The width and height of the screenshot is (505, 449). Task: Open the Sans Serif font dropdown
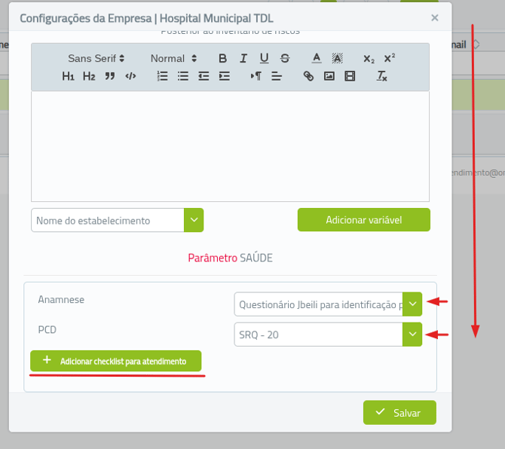(x=96, y=58)
